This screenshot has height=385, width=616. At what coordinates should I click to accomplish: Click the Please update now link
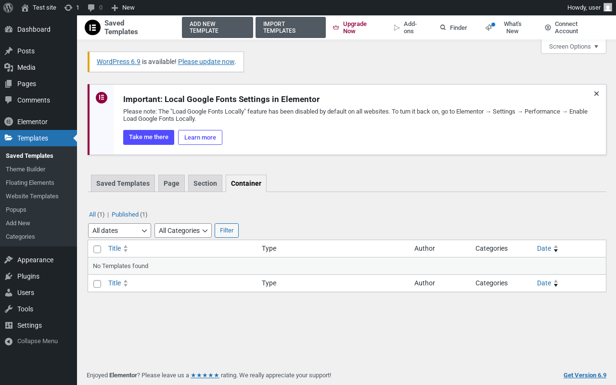coord(206,62)
